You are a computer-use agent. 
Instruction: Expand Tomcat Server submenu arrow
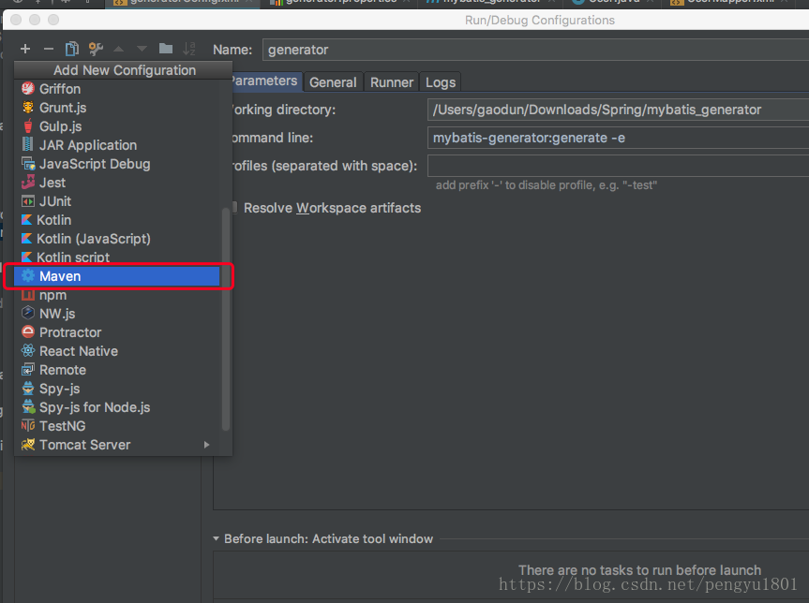[207, 444]
